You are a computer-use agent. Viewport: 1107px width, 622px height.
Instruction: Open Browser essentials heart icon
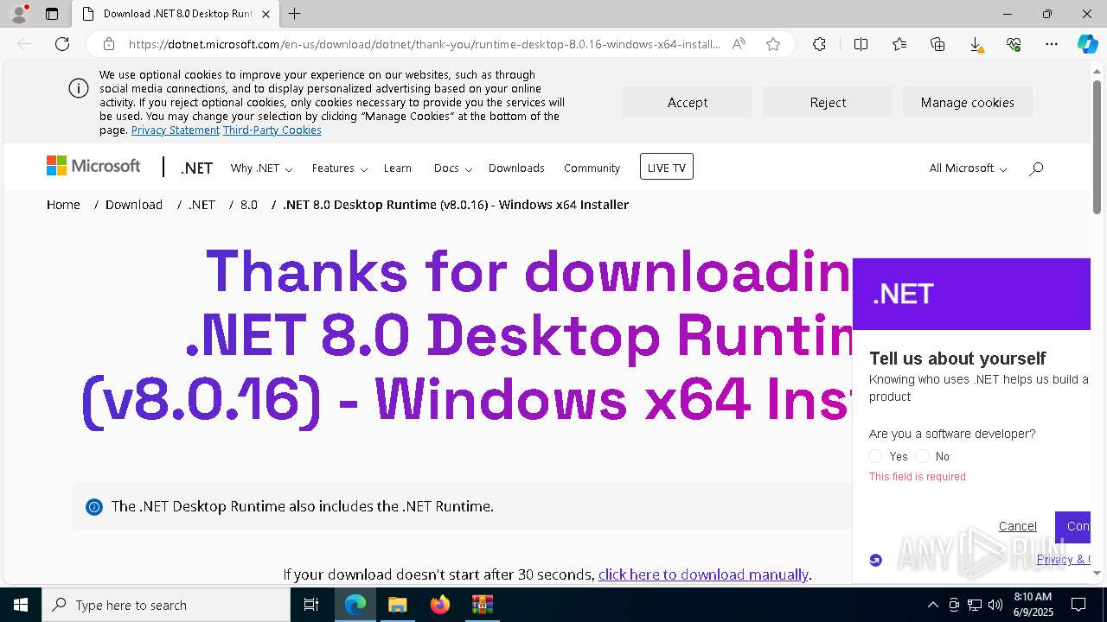[x=1014, y=44]
